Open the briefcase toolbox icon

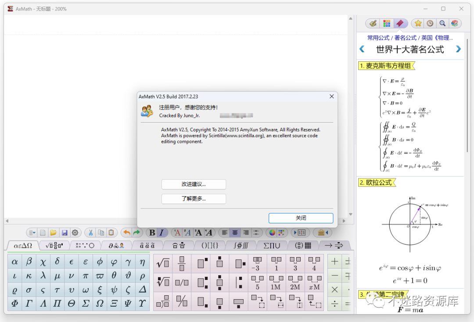323,232
